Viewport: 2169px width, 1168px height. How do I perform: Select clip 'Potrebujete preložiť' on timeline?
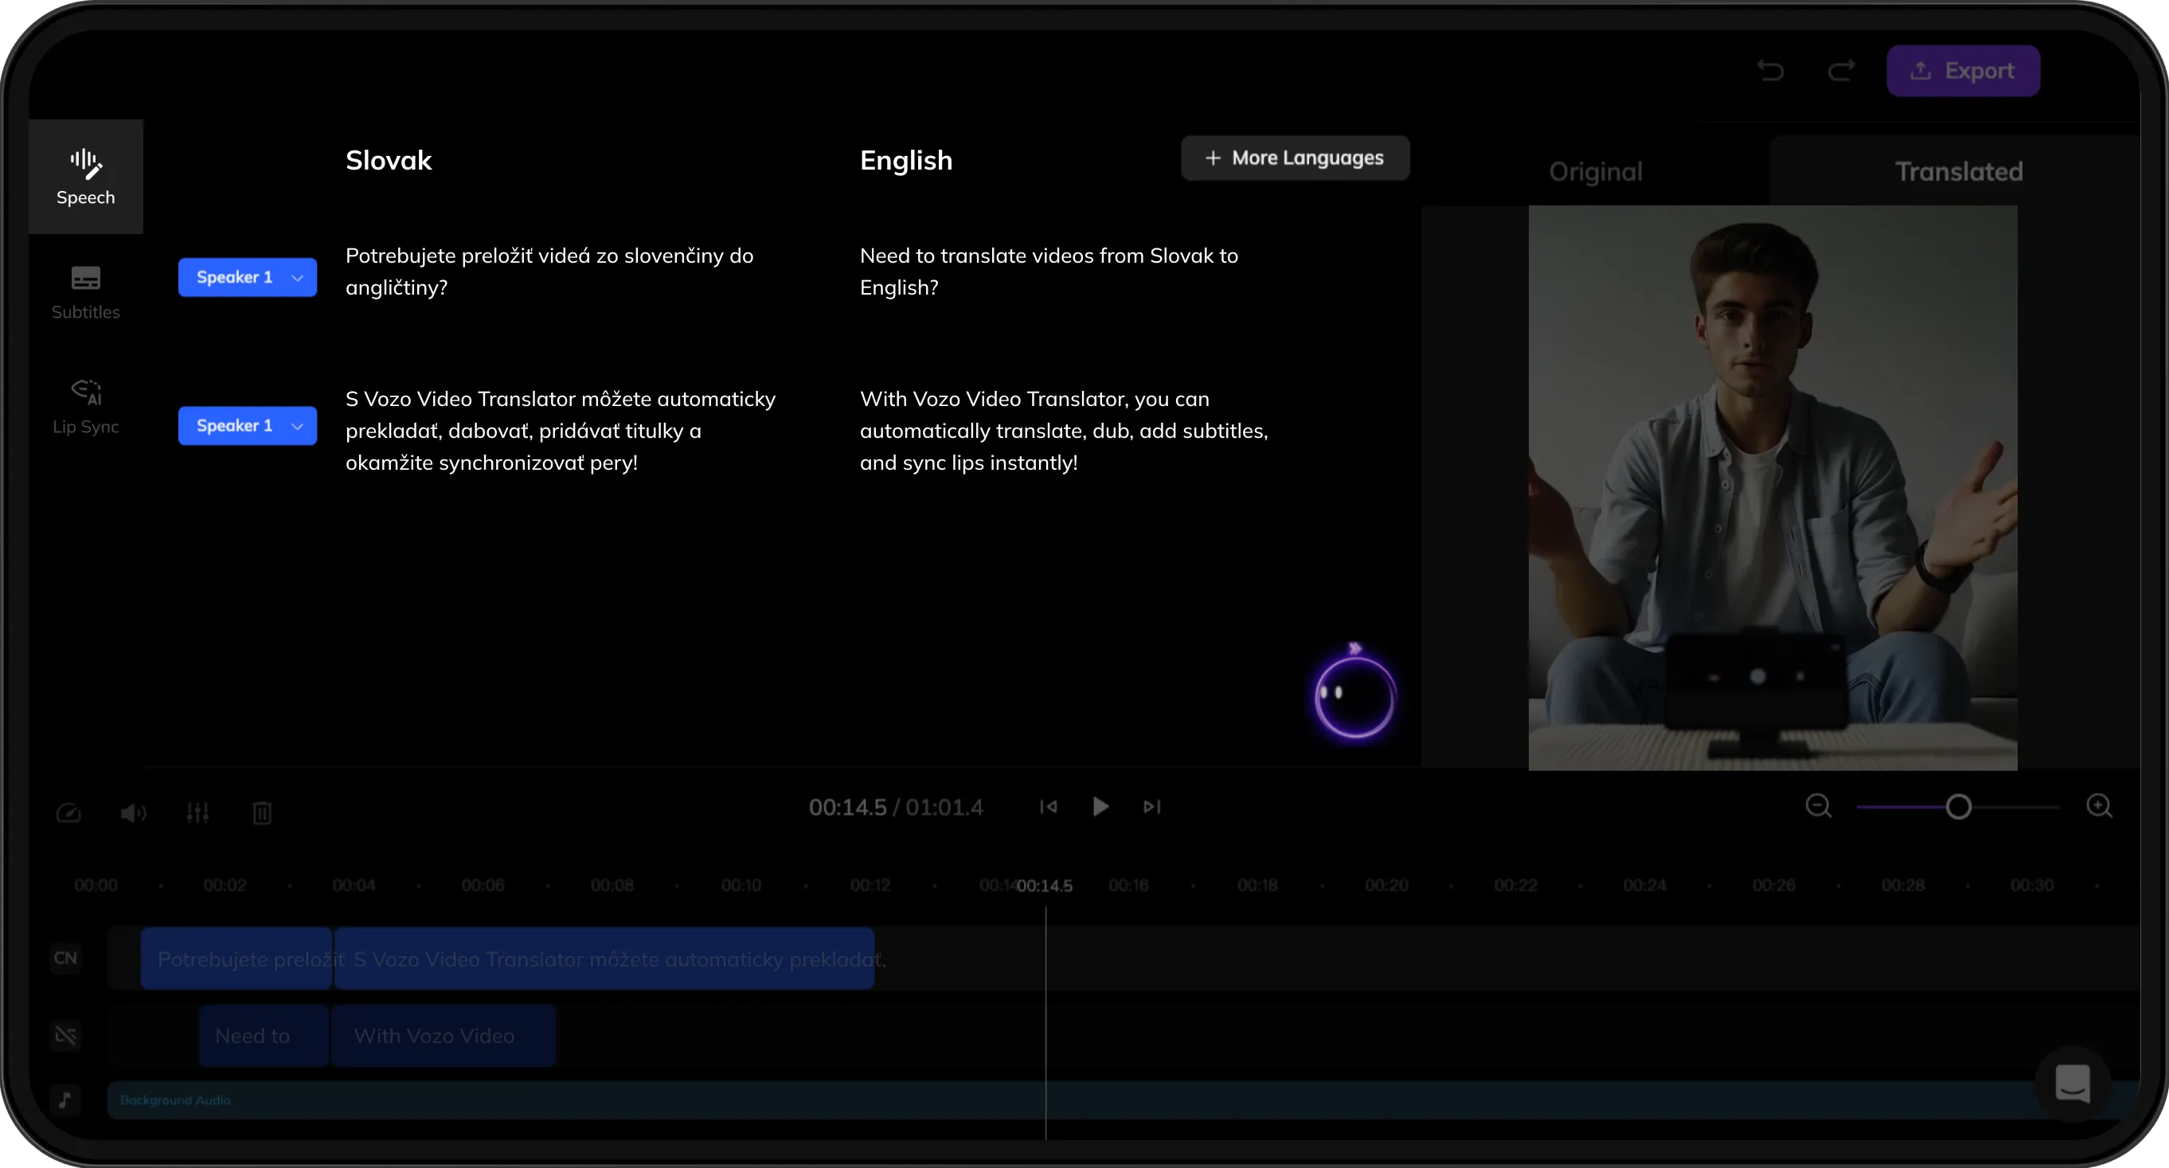point(236,959)
